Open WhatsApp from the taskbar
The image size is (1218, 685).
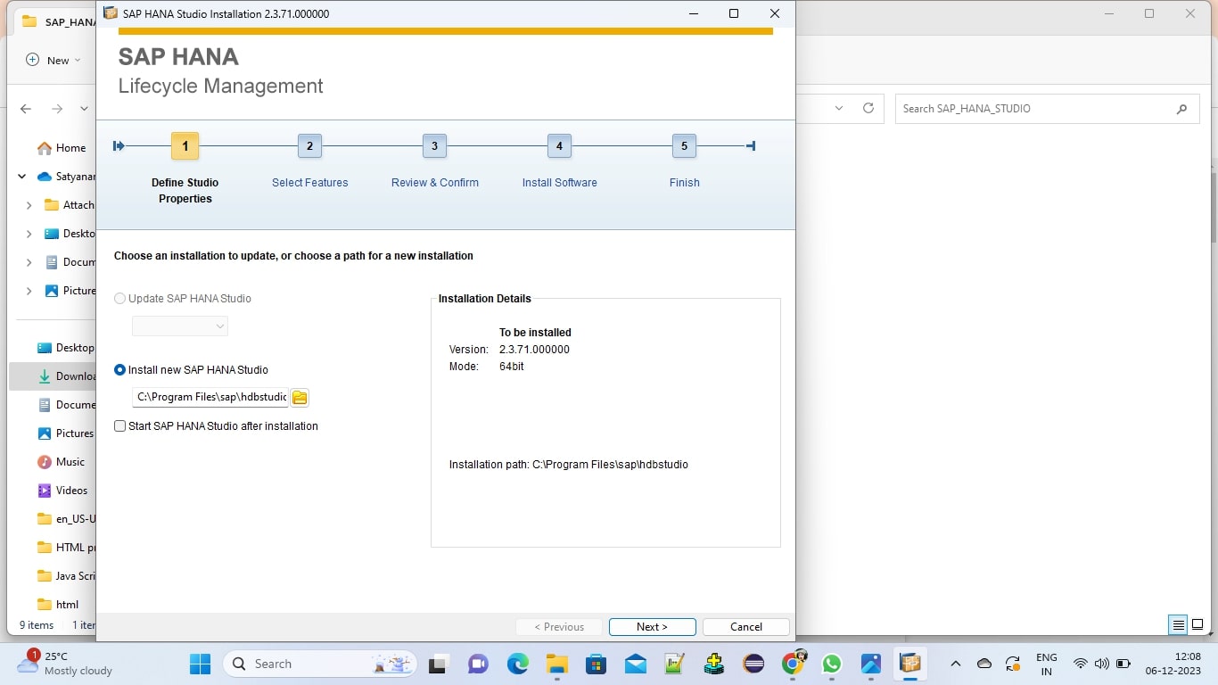click(831, 664)
